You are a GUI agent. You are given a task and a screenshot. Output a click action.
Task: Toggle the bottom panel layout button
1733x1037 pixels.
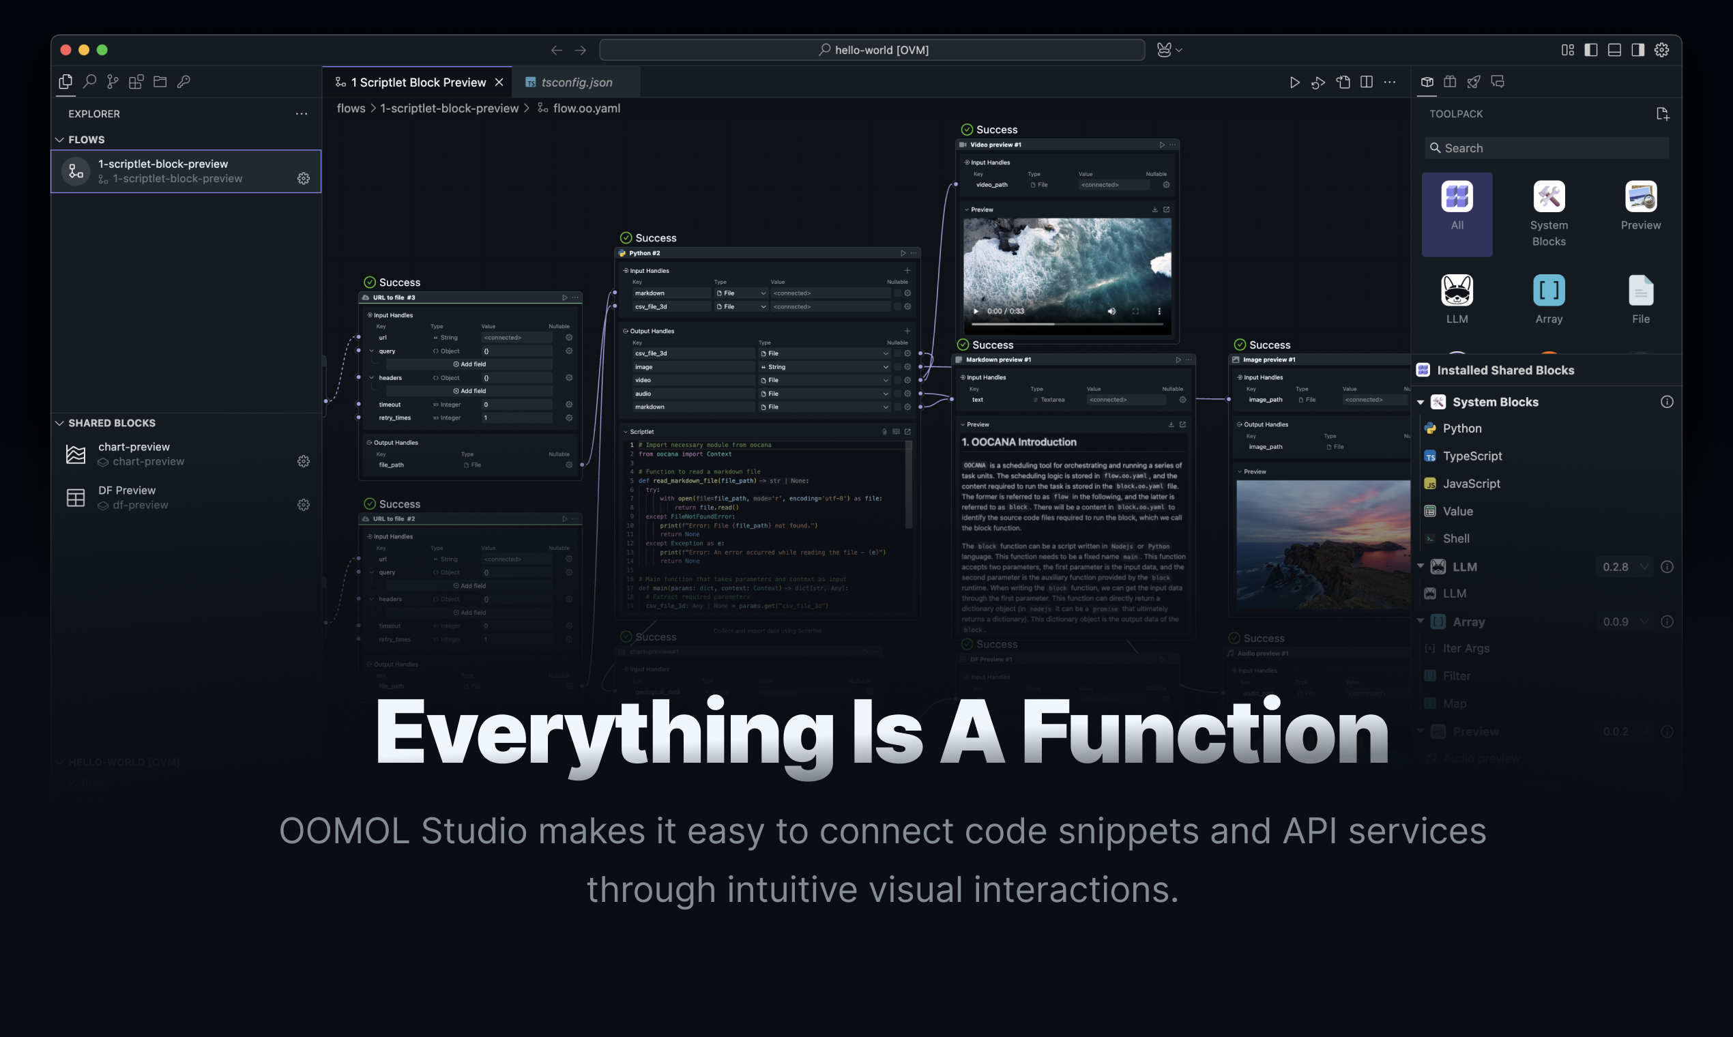click(x=1614, y=50)
